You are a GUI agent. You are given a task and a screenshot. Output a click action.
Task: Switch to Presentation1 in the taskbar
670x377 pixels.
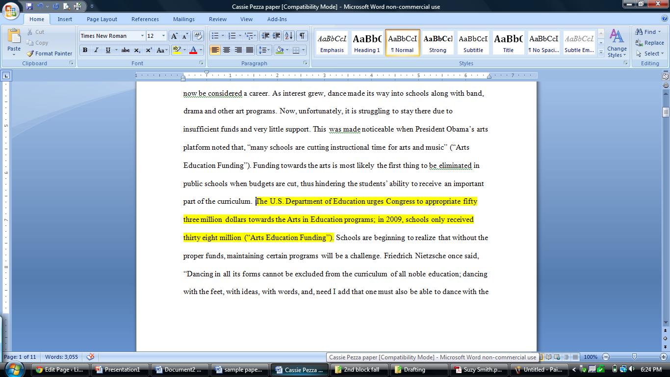(x=119, y=370)
